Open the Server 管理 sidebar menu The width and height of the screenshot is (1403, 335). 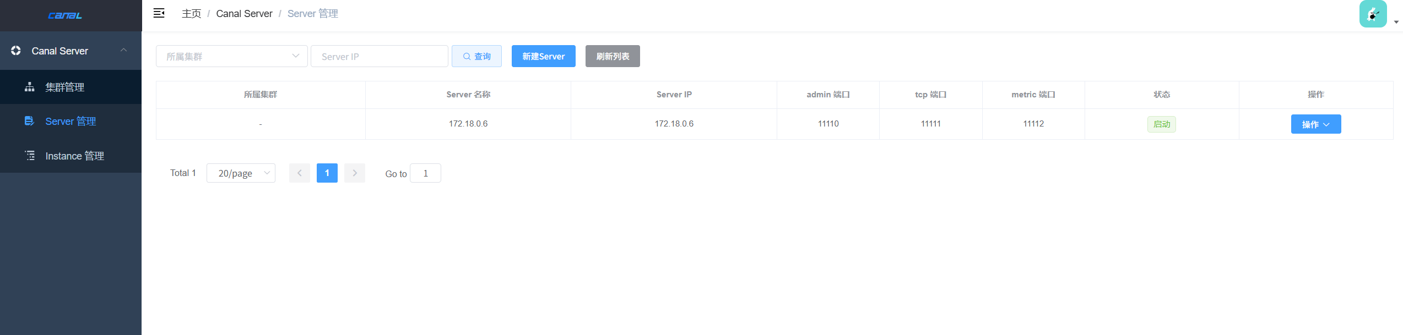click(x=71, y=121)
